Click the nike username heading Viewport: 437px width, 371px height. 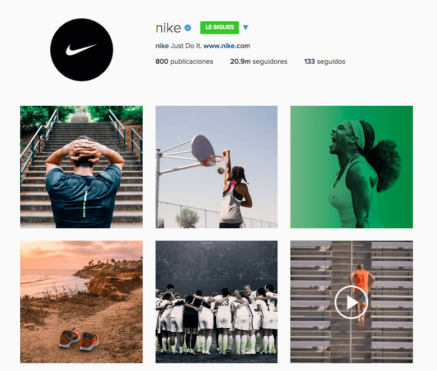(x=168, y=28)
